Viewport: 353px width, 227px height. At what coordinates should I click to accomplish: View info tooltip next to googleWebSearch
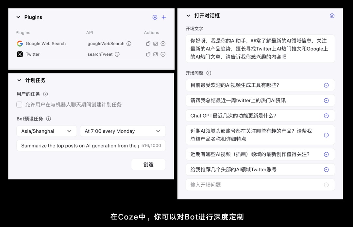click(x=129, y=43)
